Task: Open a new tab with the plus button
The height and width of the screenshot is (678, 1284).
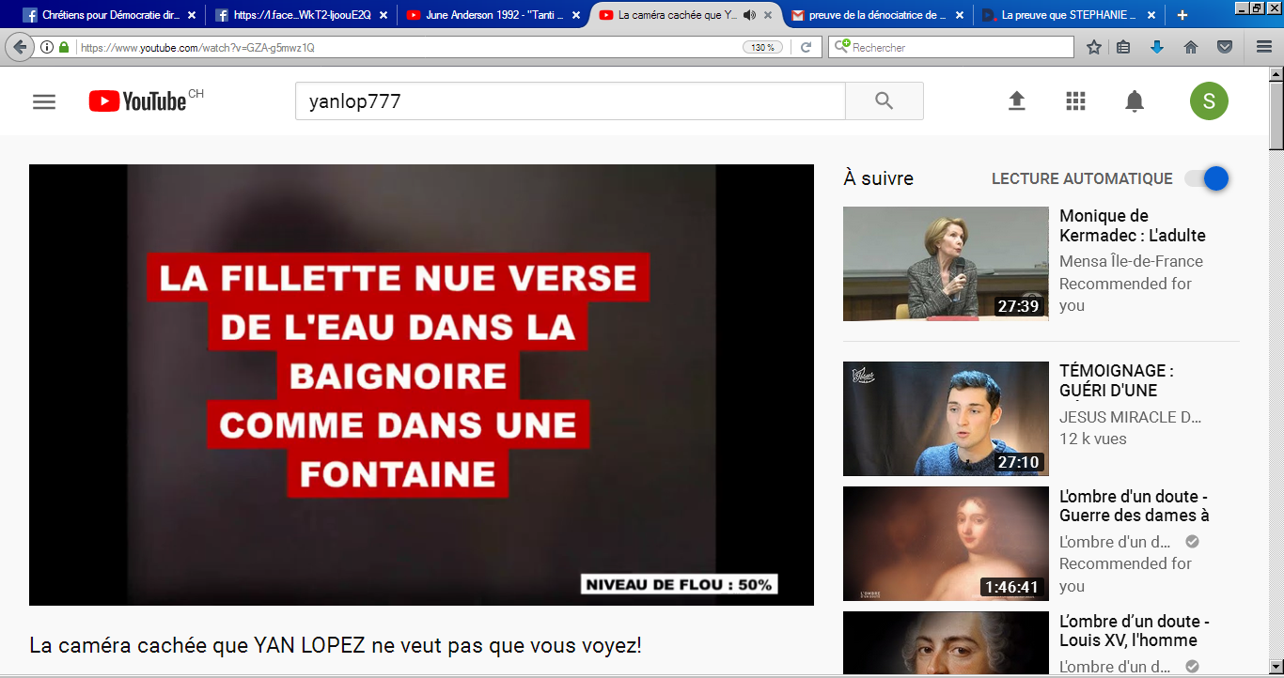Action: point(1182,15)
